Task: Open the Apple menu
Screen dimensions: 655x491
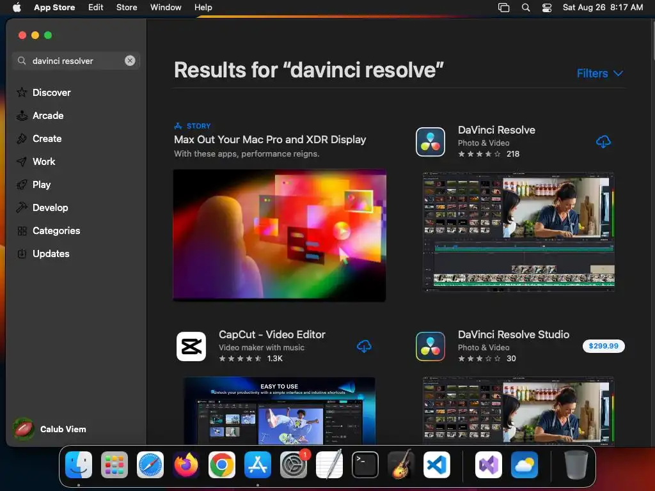Action: (17, 7)
